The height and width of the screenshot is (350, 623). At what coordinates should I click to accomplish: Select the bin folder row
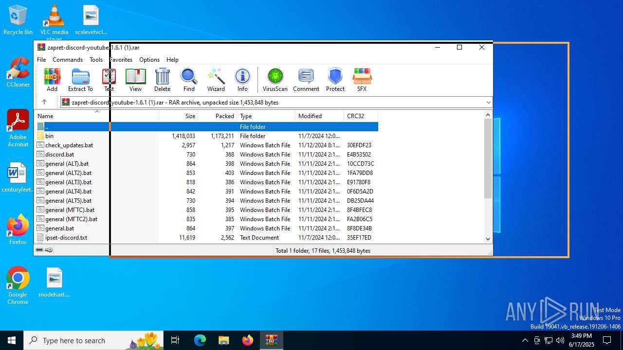(x=207, y=136)
